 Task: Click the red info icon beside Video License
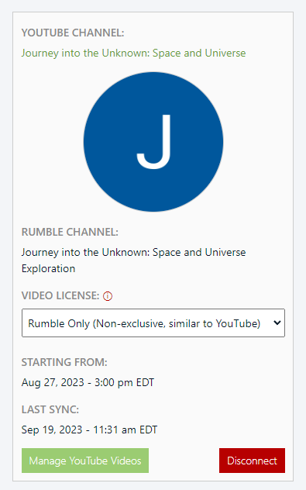coord(108,295)
